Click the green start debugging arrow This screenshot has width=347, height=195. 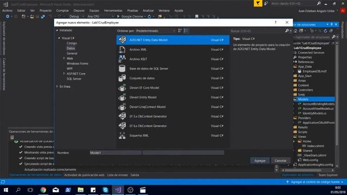pyautogui.click(x=118, y=16)
